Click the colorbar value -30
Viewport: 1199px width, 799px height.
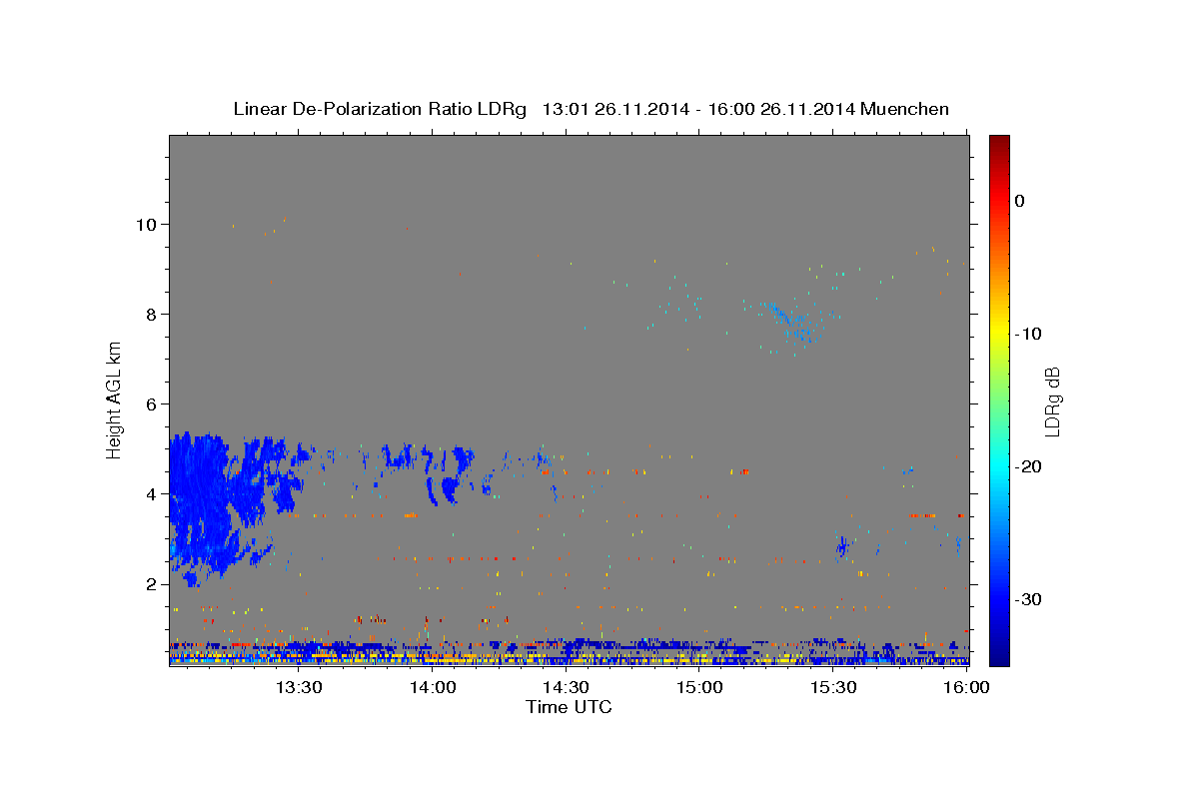(1028, 599)
